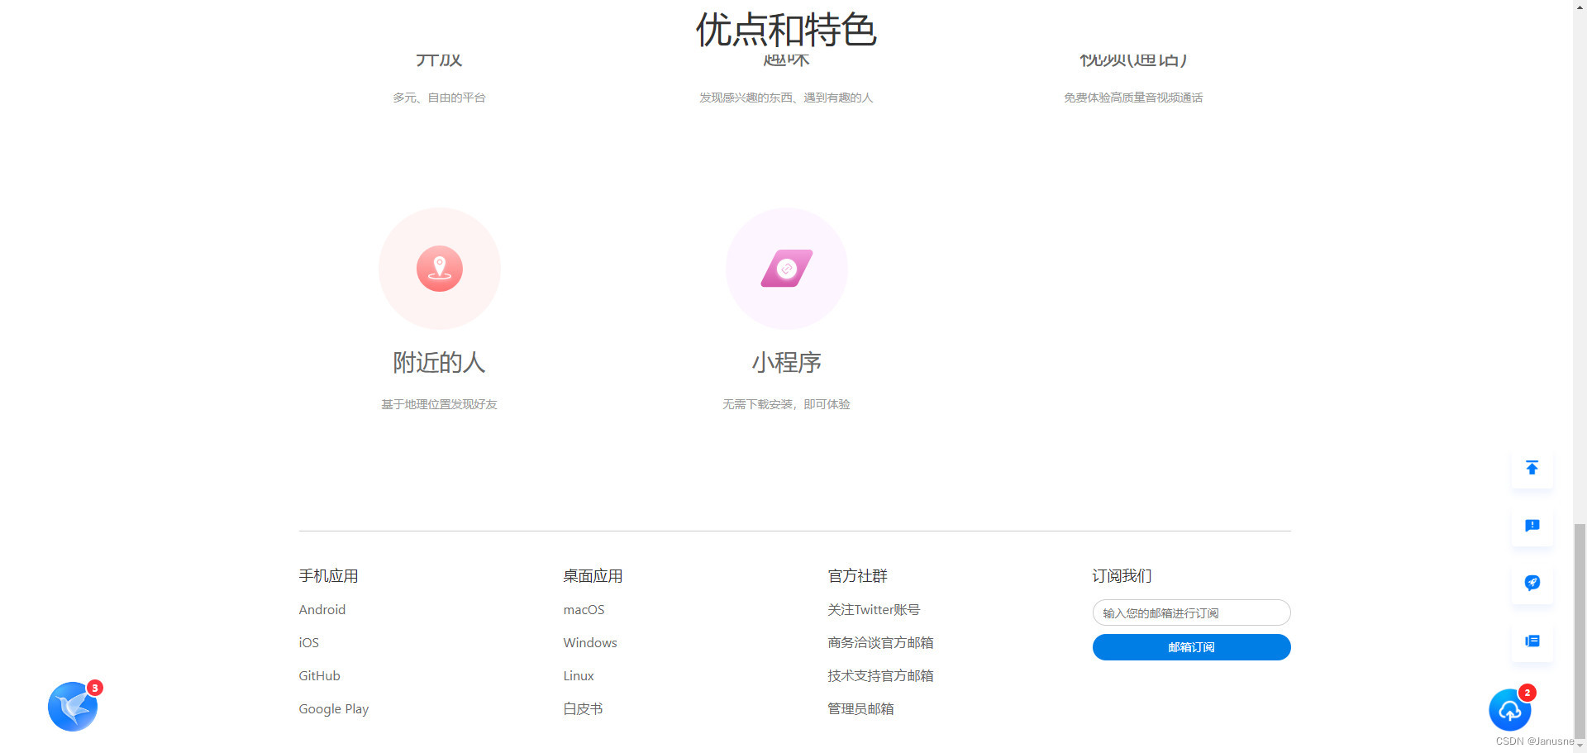1587x753 pixels.
Task: Click the 附近的人 feature title
Action: click(439, 362)
